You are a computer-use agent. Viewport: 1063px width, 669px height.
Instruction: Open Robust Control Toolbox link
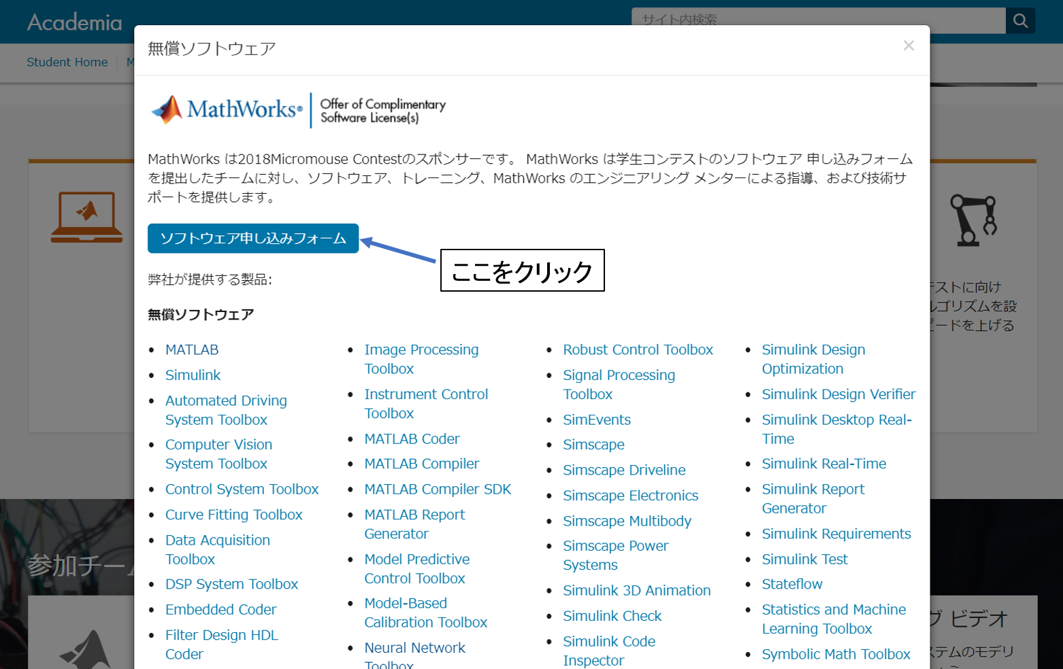pyautogui.click(x=638, y=349)
